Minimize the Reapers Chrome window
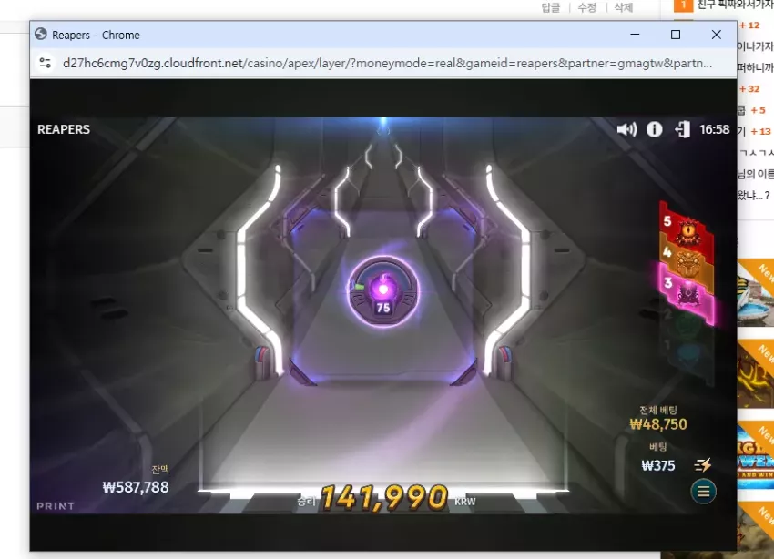The width and height of the screenshot is (774, 559). [635, 35]
